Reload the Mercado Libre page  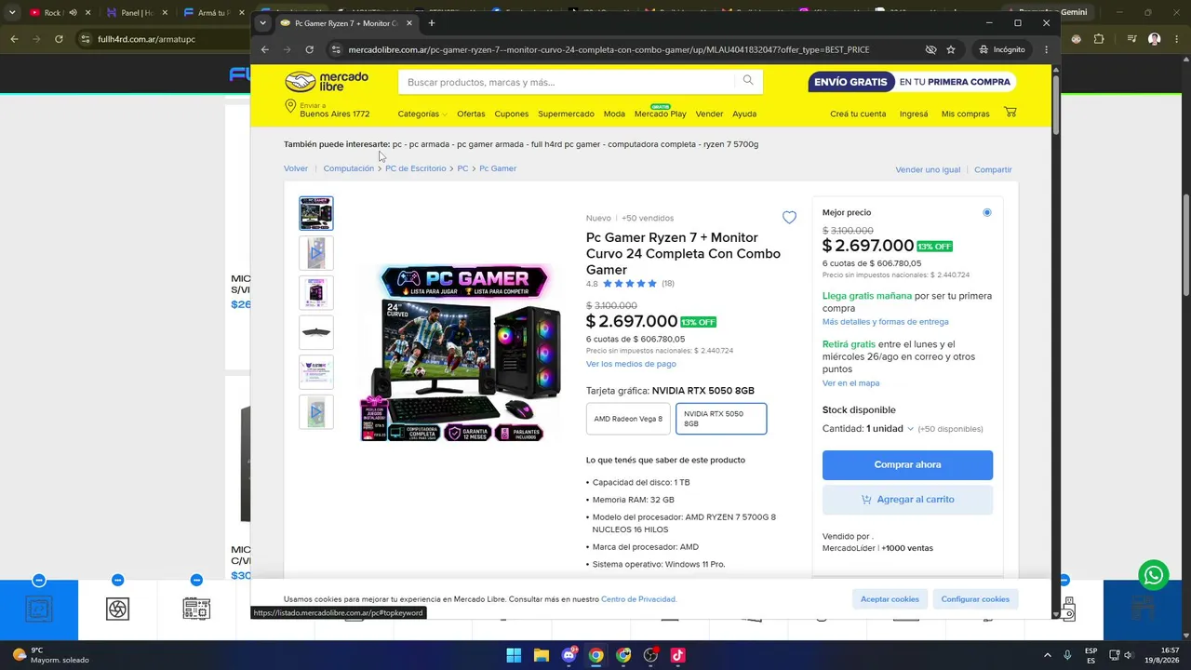coord(309,49)
